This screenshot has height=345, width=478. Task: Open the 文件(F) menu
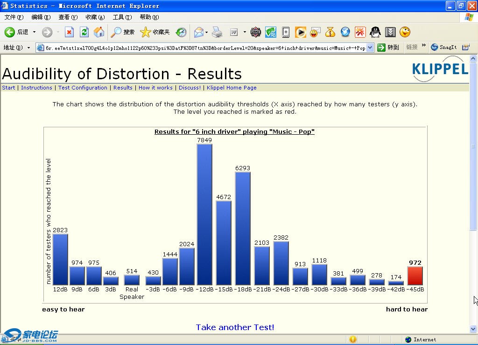14,17
